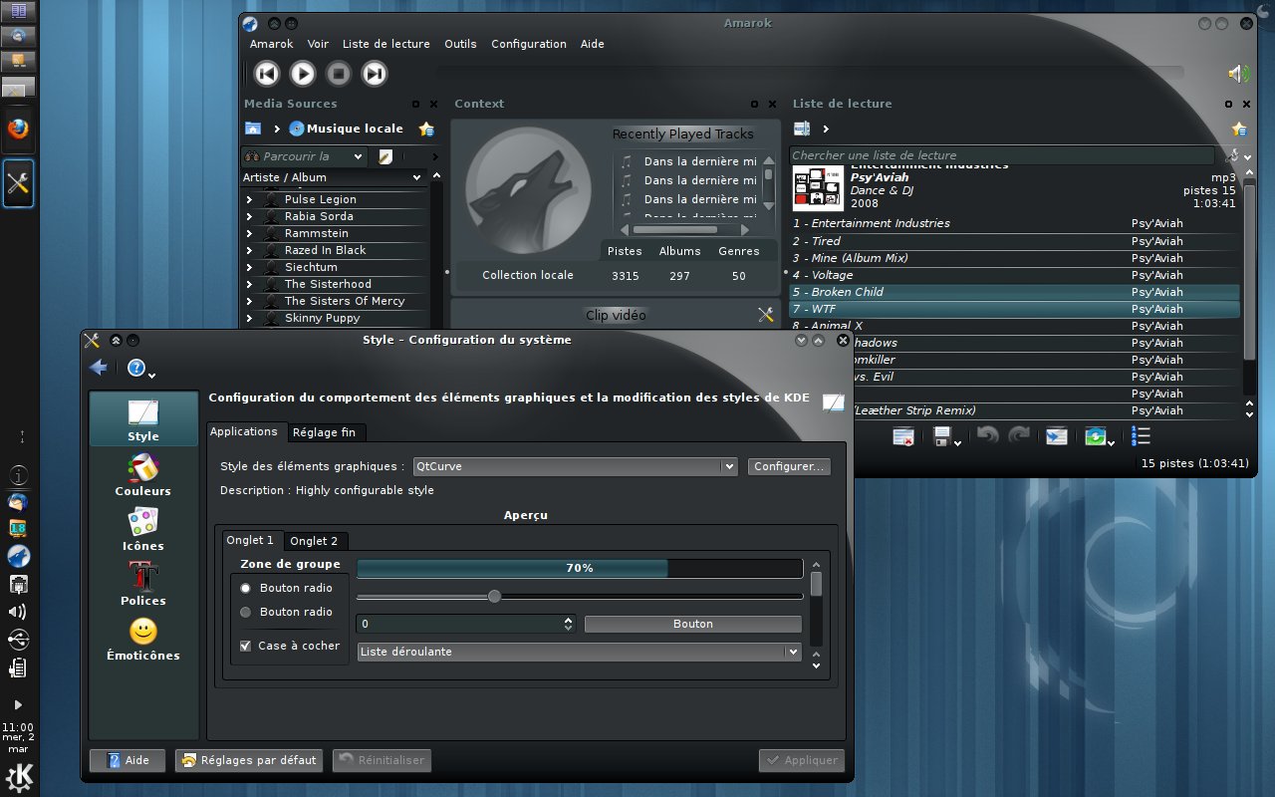The image size is (1275, 797).
Task: Open the Liste déroulante combo box
Action: tap(579, 652)
